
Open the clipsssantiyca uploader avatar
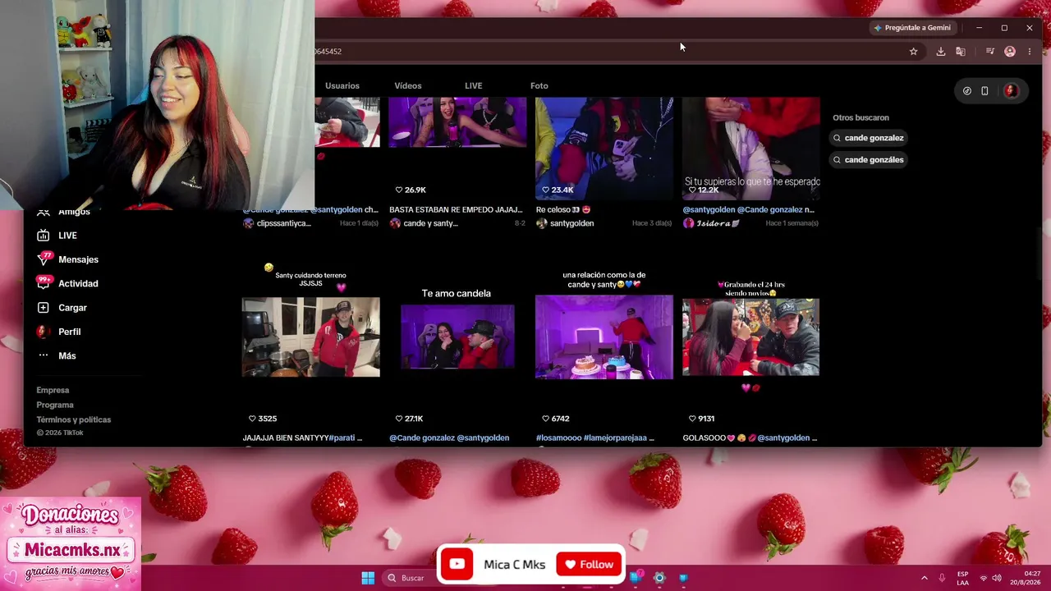click(248, 223)
